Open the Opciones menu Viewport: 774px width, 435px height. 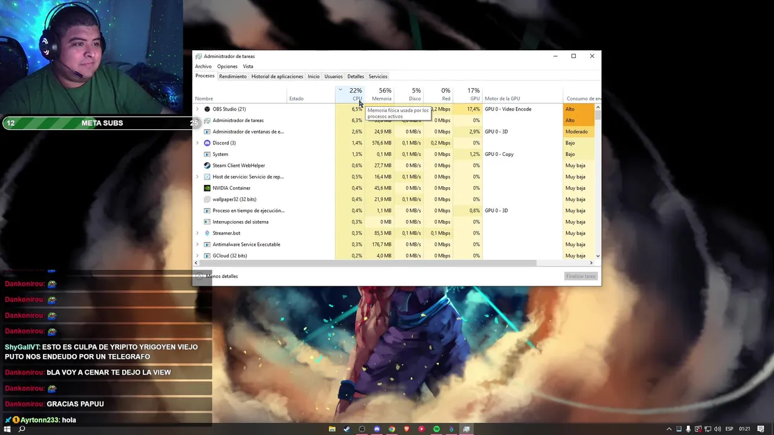click(x=227, y=66)
